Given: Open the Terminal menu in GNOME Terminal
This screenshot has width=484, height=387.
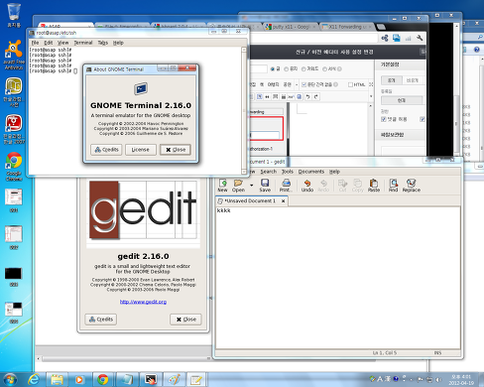Looking at the screenshot, I should pos(83,43).
